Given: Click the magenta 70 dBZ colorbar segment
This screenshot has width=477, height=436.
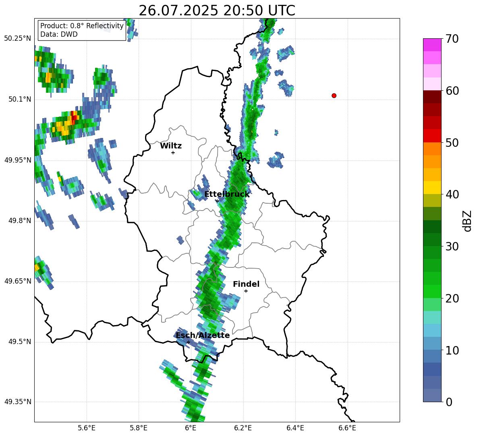Looking at the screenshot, I should (432, 45).
